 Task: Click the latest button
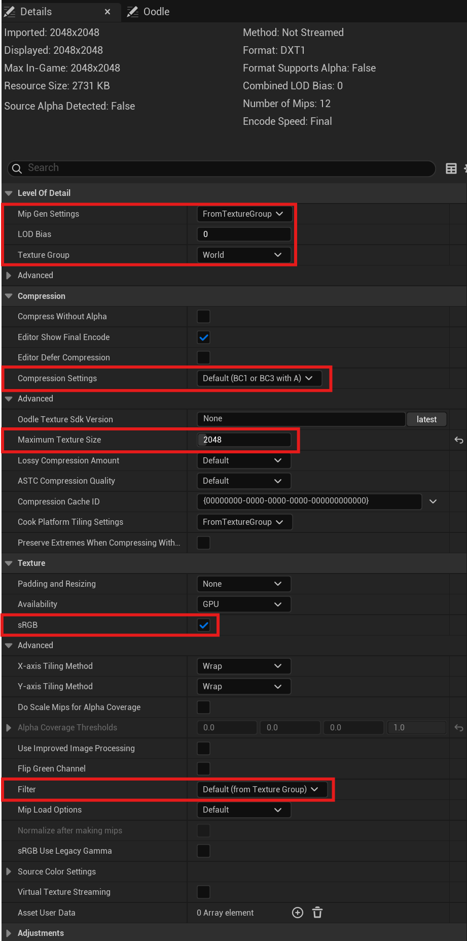tap(426, 419)
